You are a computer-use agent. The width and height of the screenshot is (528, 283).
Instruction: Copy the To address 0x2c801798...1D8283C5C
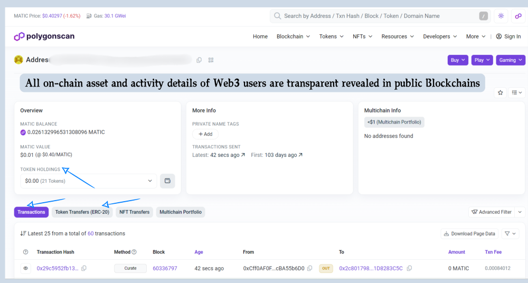(409, 268)
